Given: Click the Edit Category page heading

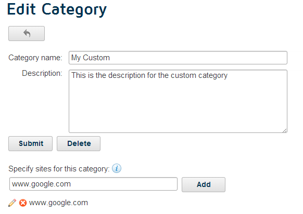Looking at the screenshot, I should point(57,9).
